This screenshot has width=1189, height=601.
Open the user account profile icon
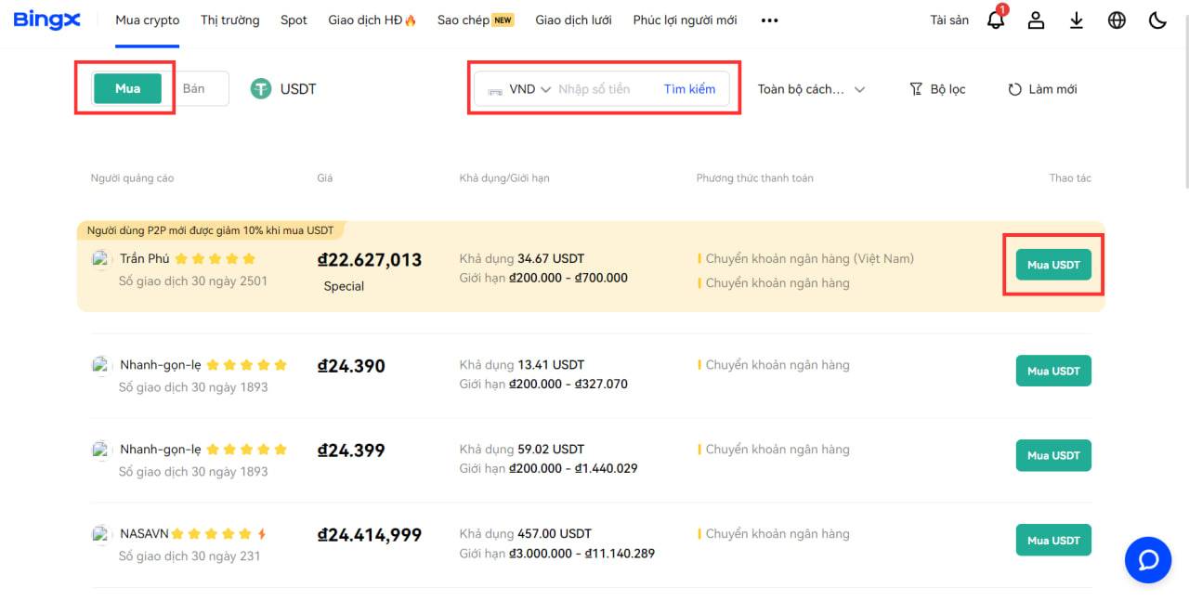(1036, 20)
